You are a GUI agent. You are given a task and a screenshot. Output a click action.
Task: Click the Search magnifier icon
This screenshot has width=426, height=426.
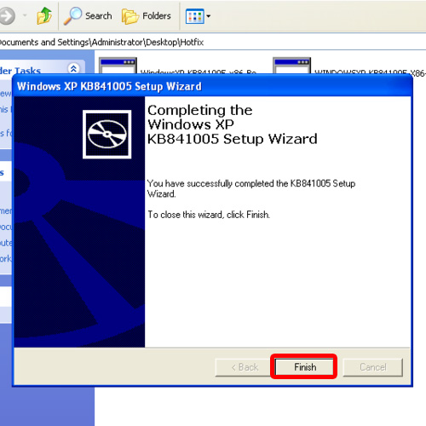pyautogui.click(x=72, y=16)
